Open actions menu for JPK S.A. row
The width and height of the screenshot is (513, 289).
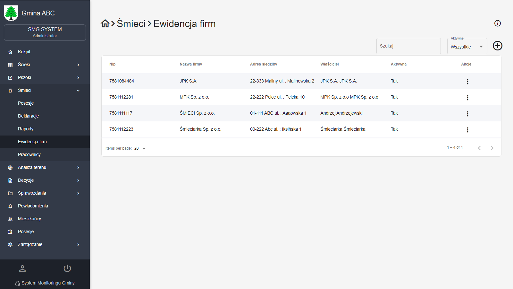pos(467,82)
